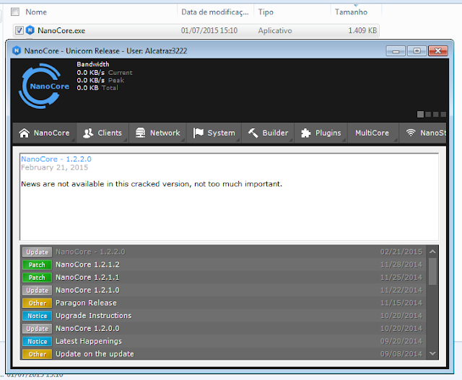Close the NanoCore window
The width and height of the screenshot is (462, 380).
438,51
